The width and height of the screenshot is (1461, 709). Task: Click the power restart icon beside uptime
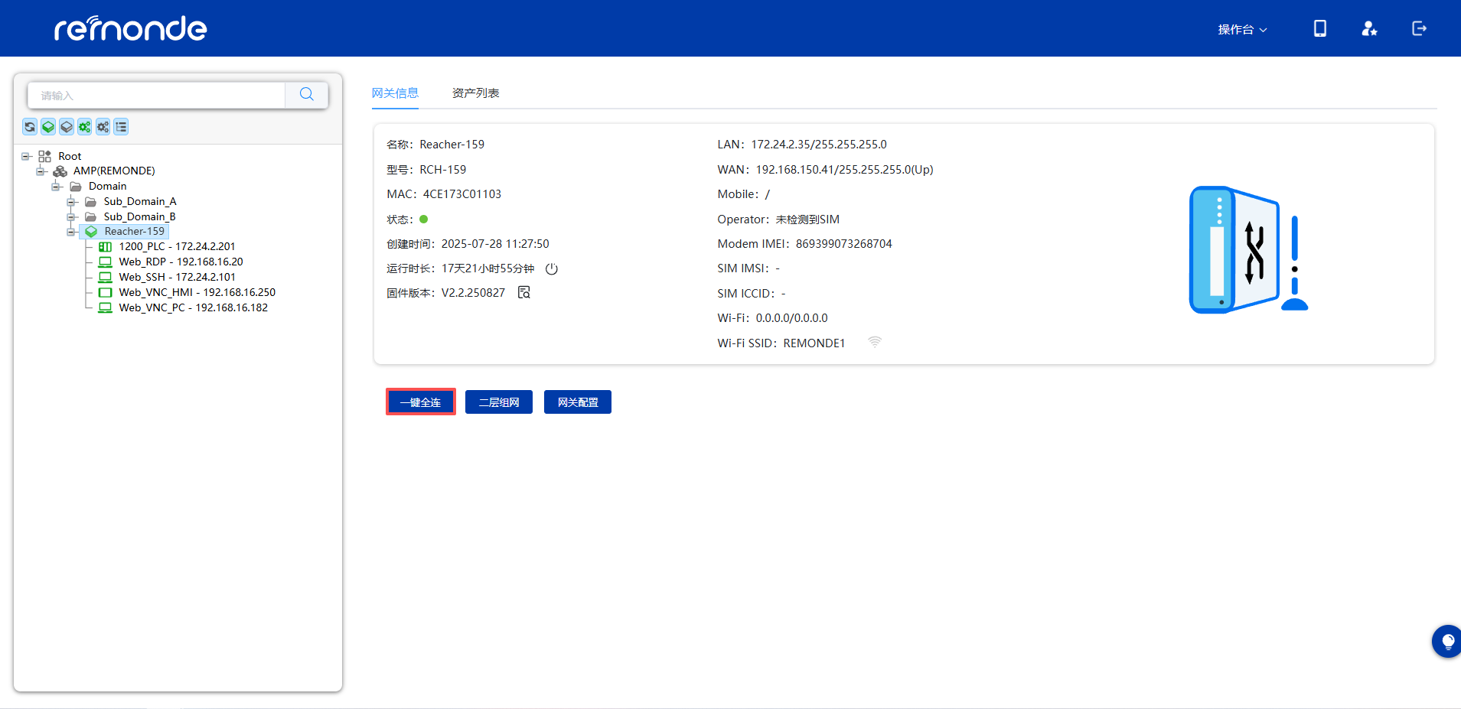tap(552, 269)
